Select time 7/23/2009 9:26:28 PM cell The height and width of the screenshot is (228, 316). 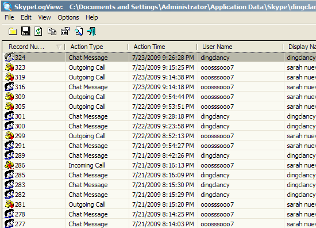pos(163,58)
